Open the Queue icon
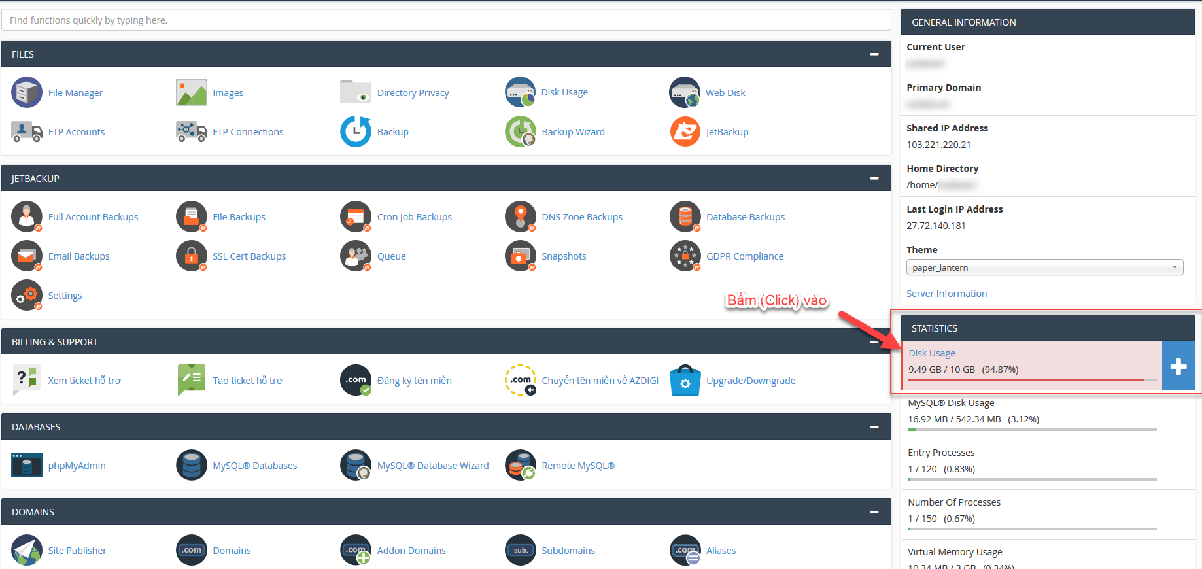The height and width of the screenshot is (569, 1202). pos(356,256)
